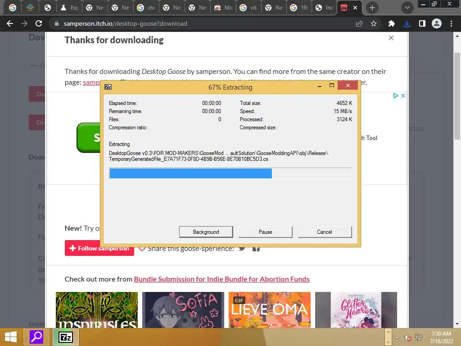Click the site lock icon
461x346 pixels.
[57, 23]
